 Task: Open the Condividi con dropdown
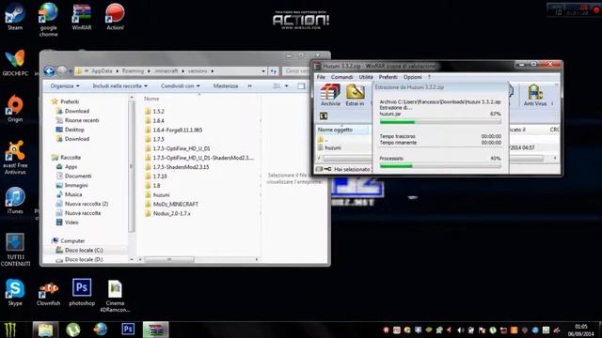pyautogui.click(x=181, y=85)
